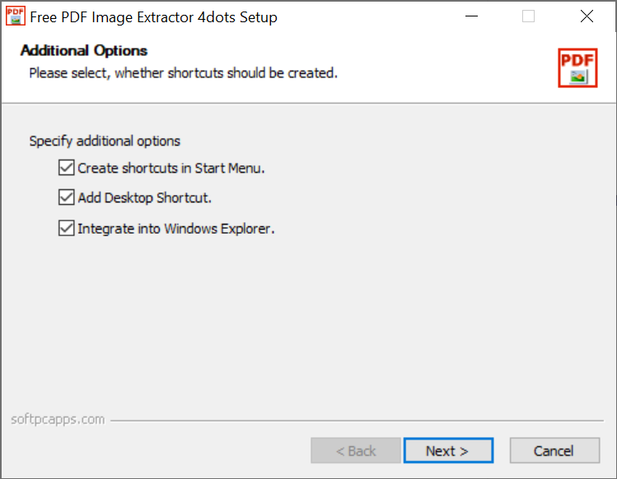Proceed with the Next > button
This screenshot has width=617, height=479.
pos(448,450)
